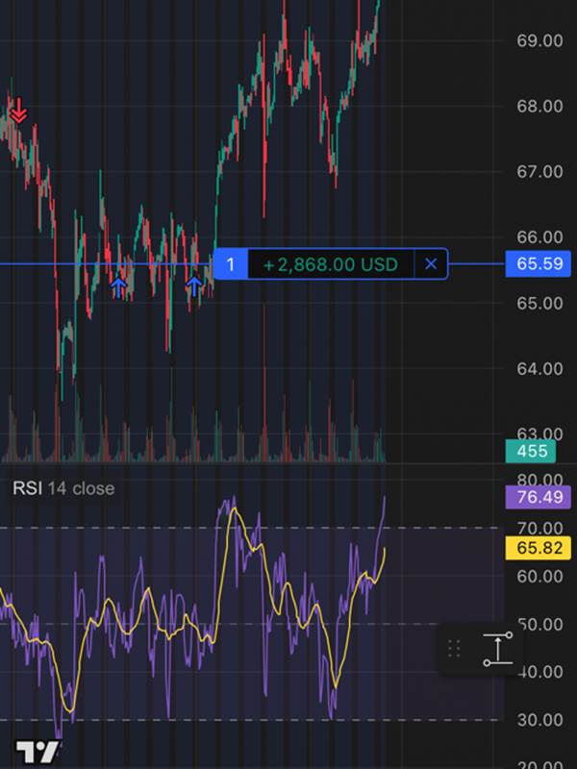Viewport: 577px width, 769px height.
Task: Click the second blue buy arrow marker
Action: point(194,286)
